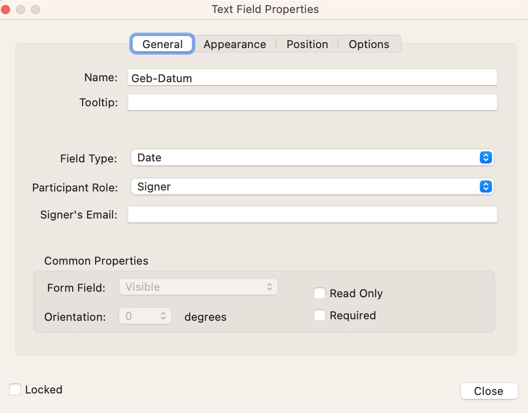
Task: Open the Options tab
Action: click(x=369, y=44)
